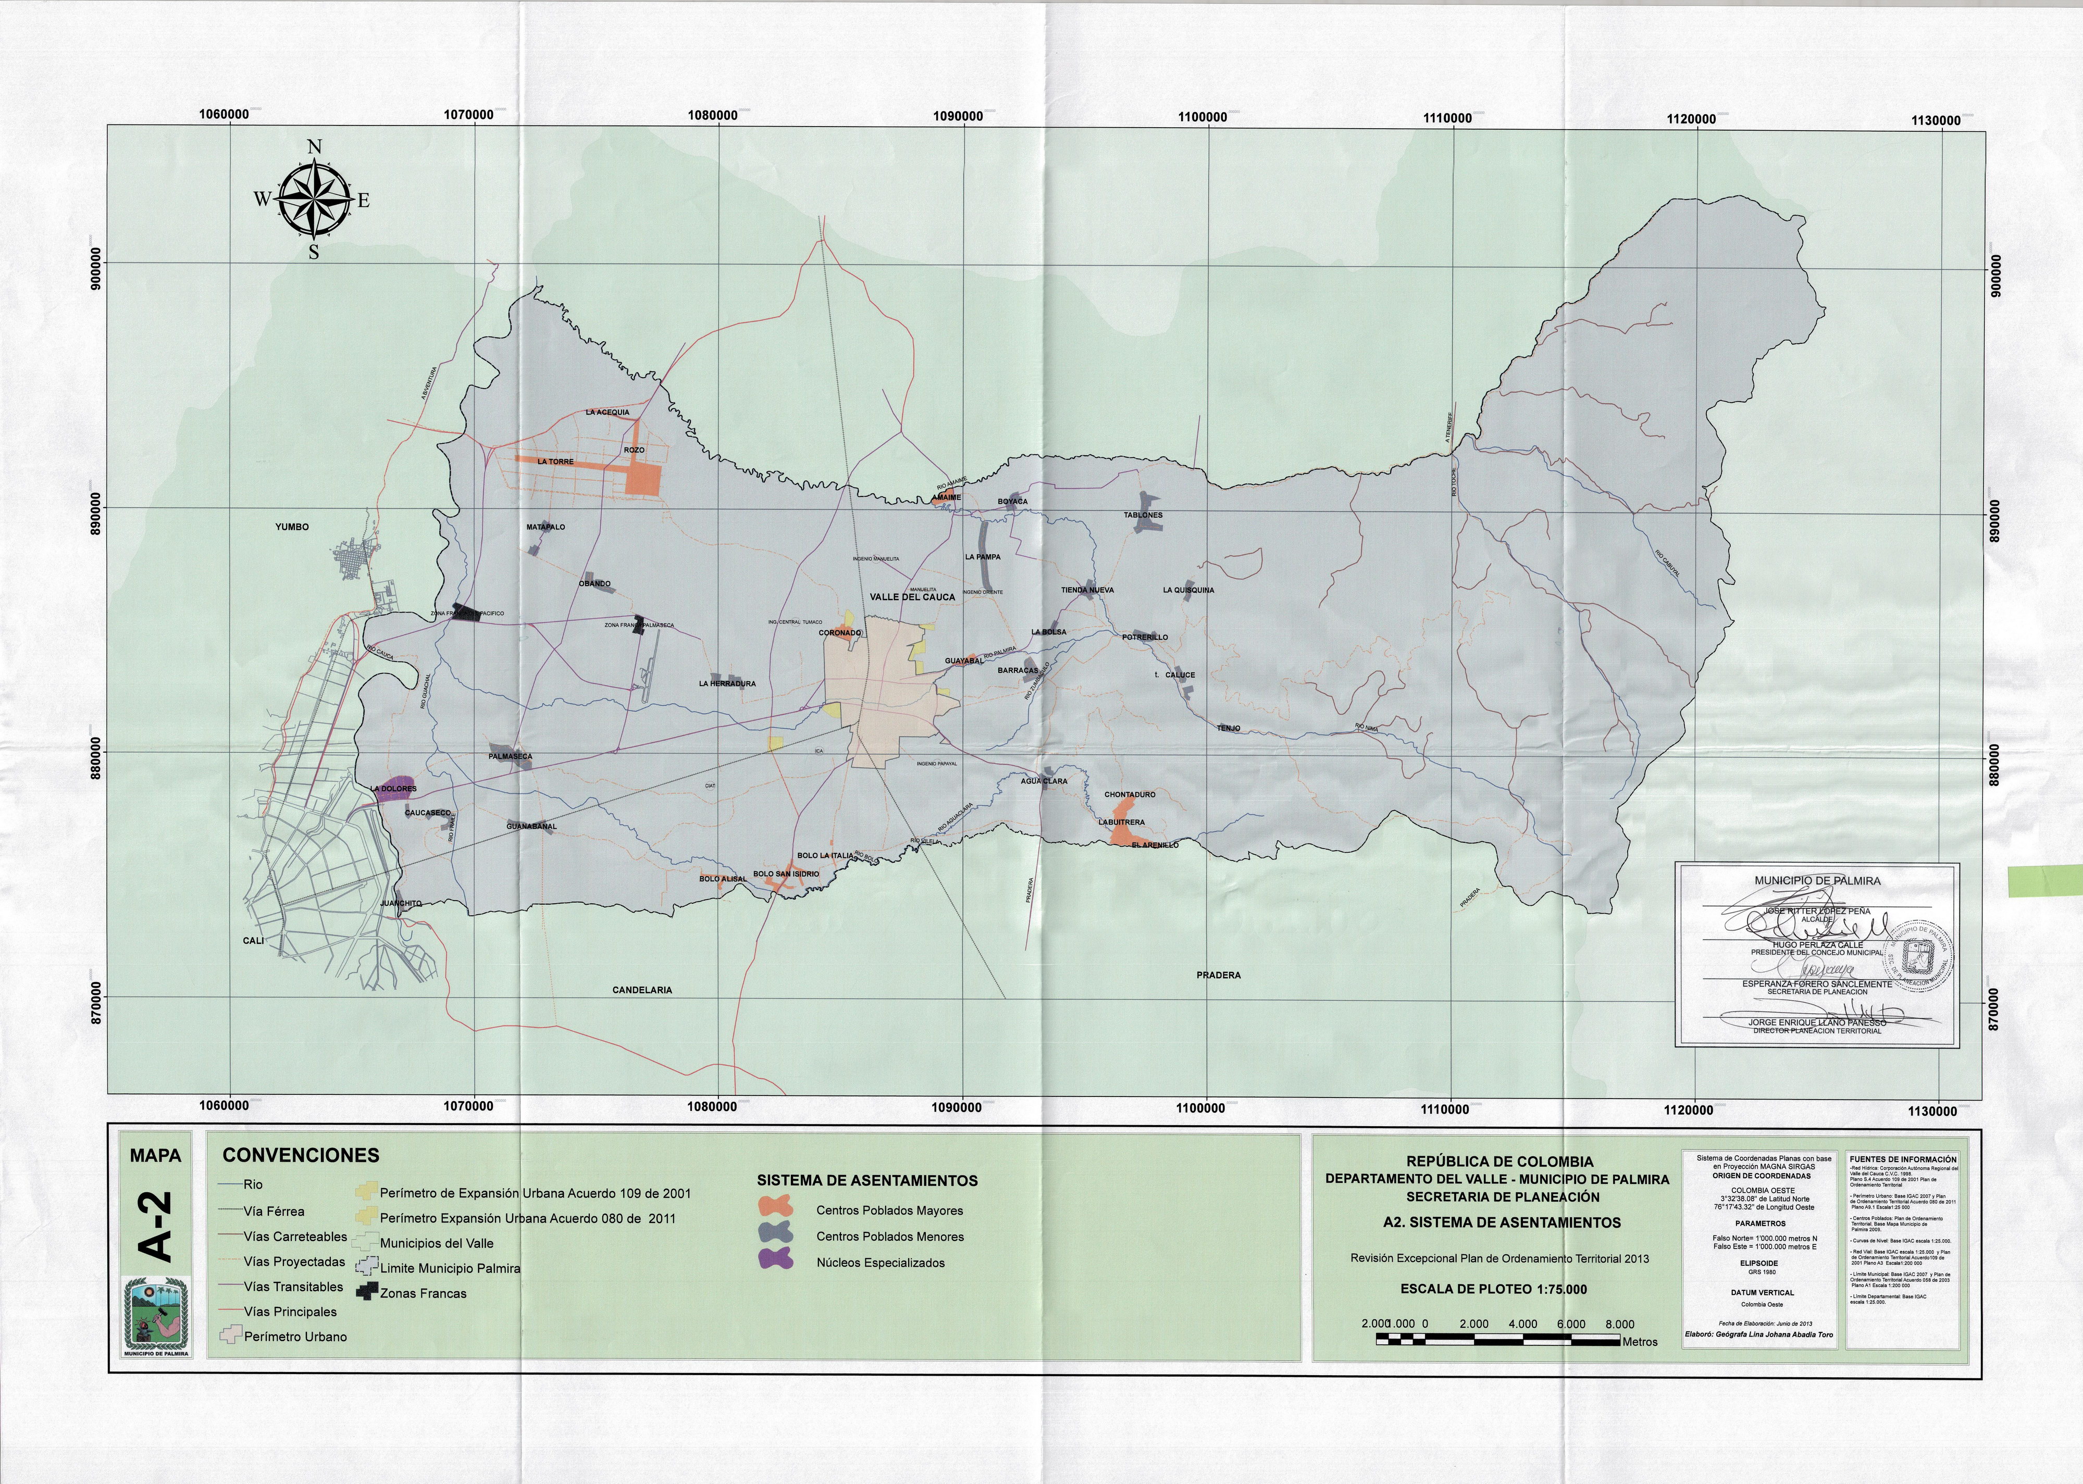
Task: Click the VALLE DEL CAUCA label
Action: pos(912,597)
